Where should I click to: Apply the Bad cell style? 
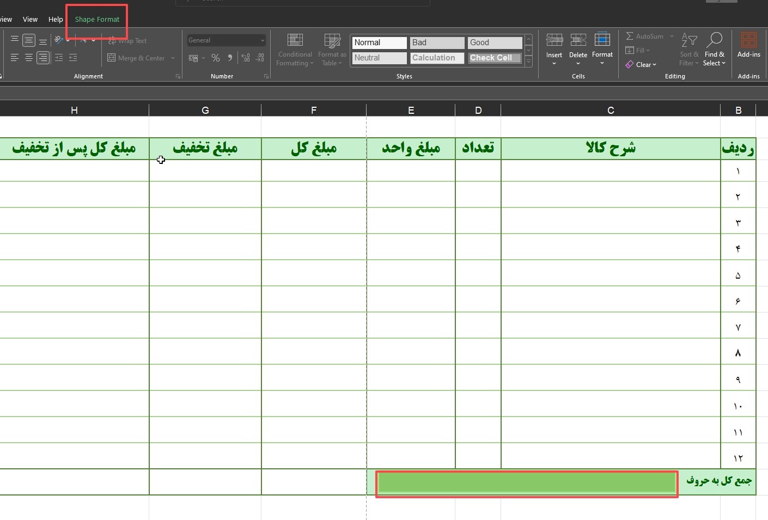coord(437,42)
